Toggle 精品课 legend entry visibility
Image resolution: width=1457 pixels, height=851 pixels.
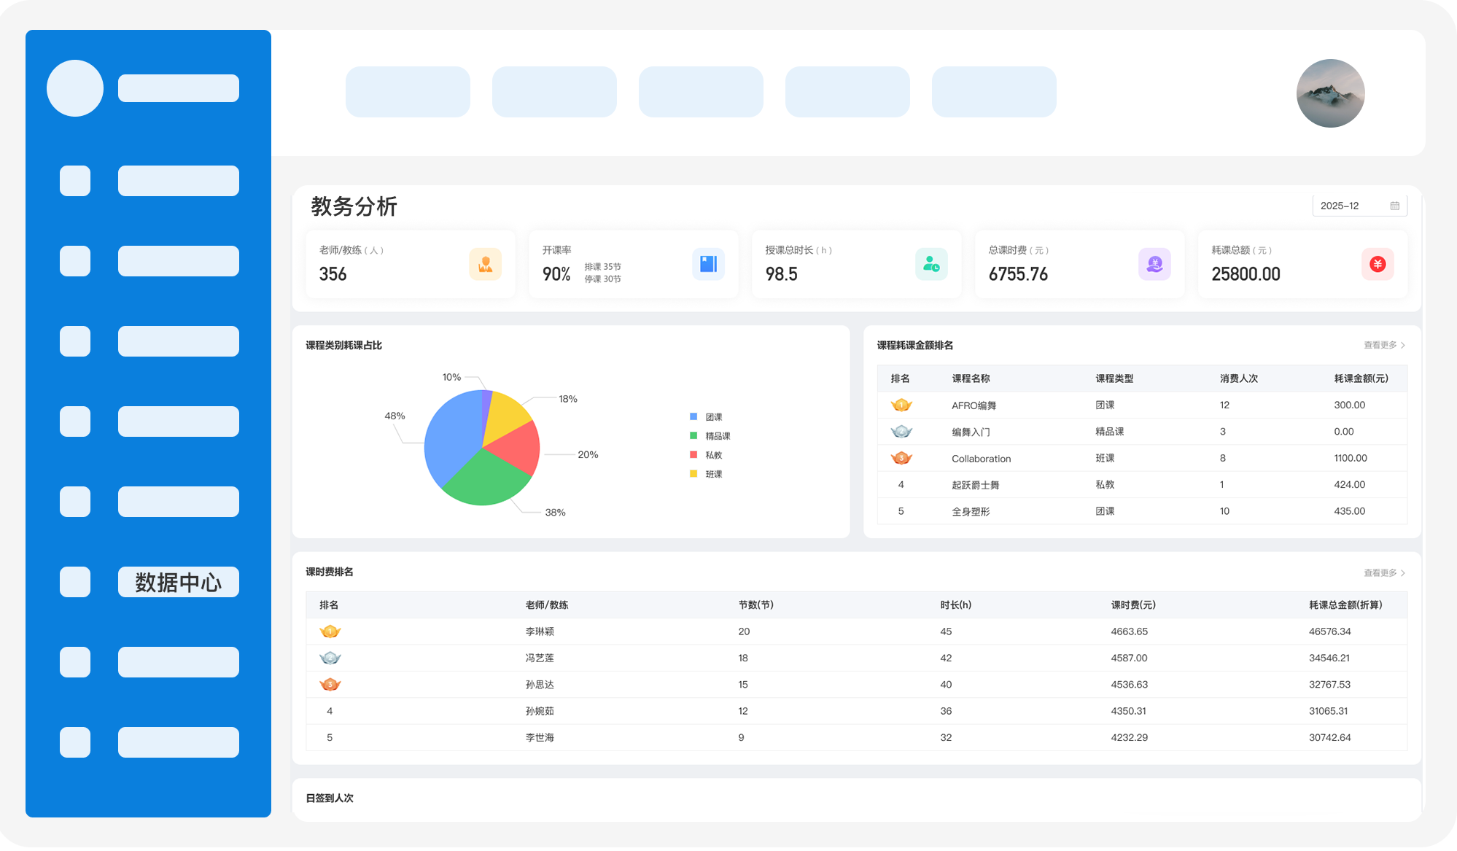click(x=717, y=436)
